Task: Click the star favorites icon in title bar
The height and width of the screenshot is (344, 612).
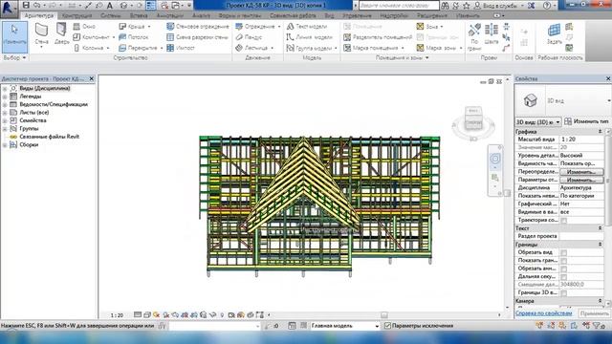Action: 467,6
